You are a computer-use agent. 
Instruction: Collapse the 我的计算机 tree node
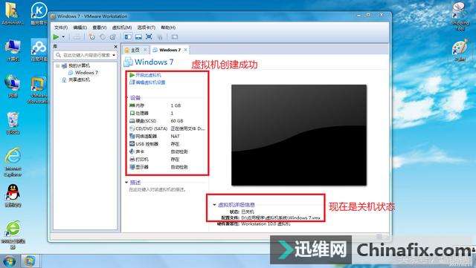click(x=58, y=65)
